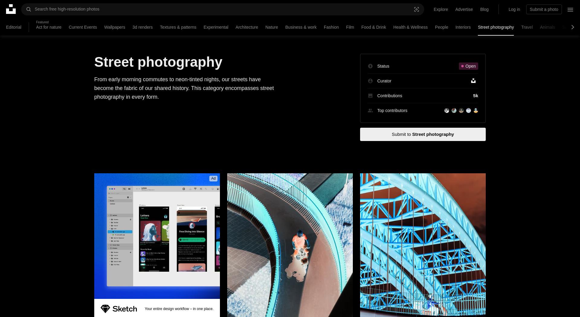
Task: Select the Experimental category
Action: pos(216,27)
